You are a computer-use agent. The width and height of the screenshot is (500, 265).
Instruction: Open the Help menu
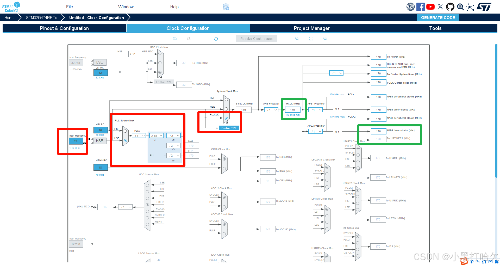point(174,7)
